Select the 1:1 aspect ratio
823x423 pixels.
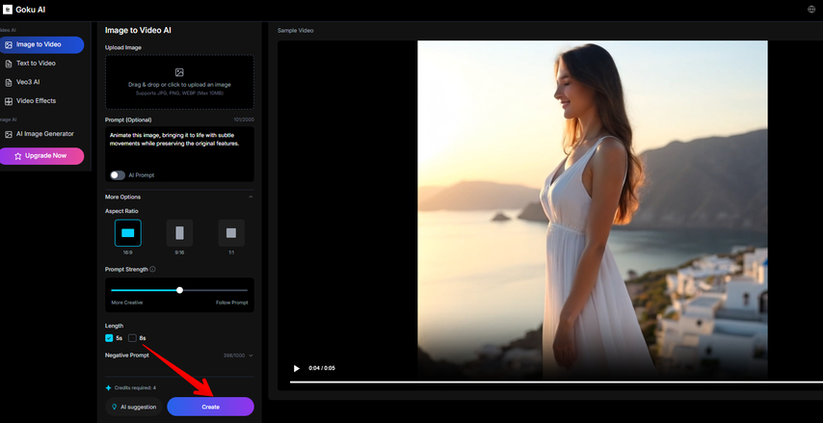point(231,233)
